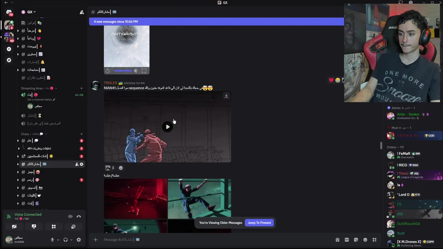Open output device options arrow next to headphones
This screenshot has height=249, width=443.
click(x=71, y=240)
